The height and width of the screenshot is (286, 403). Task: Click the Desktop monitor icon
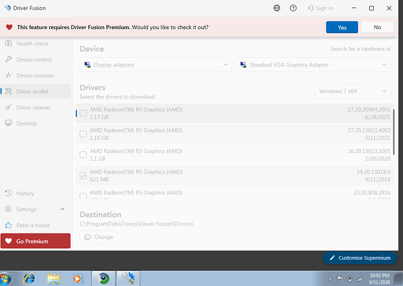tap(9, 123)
